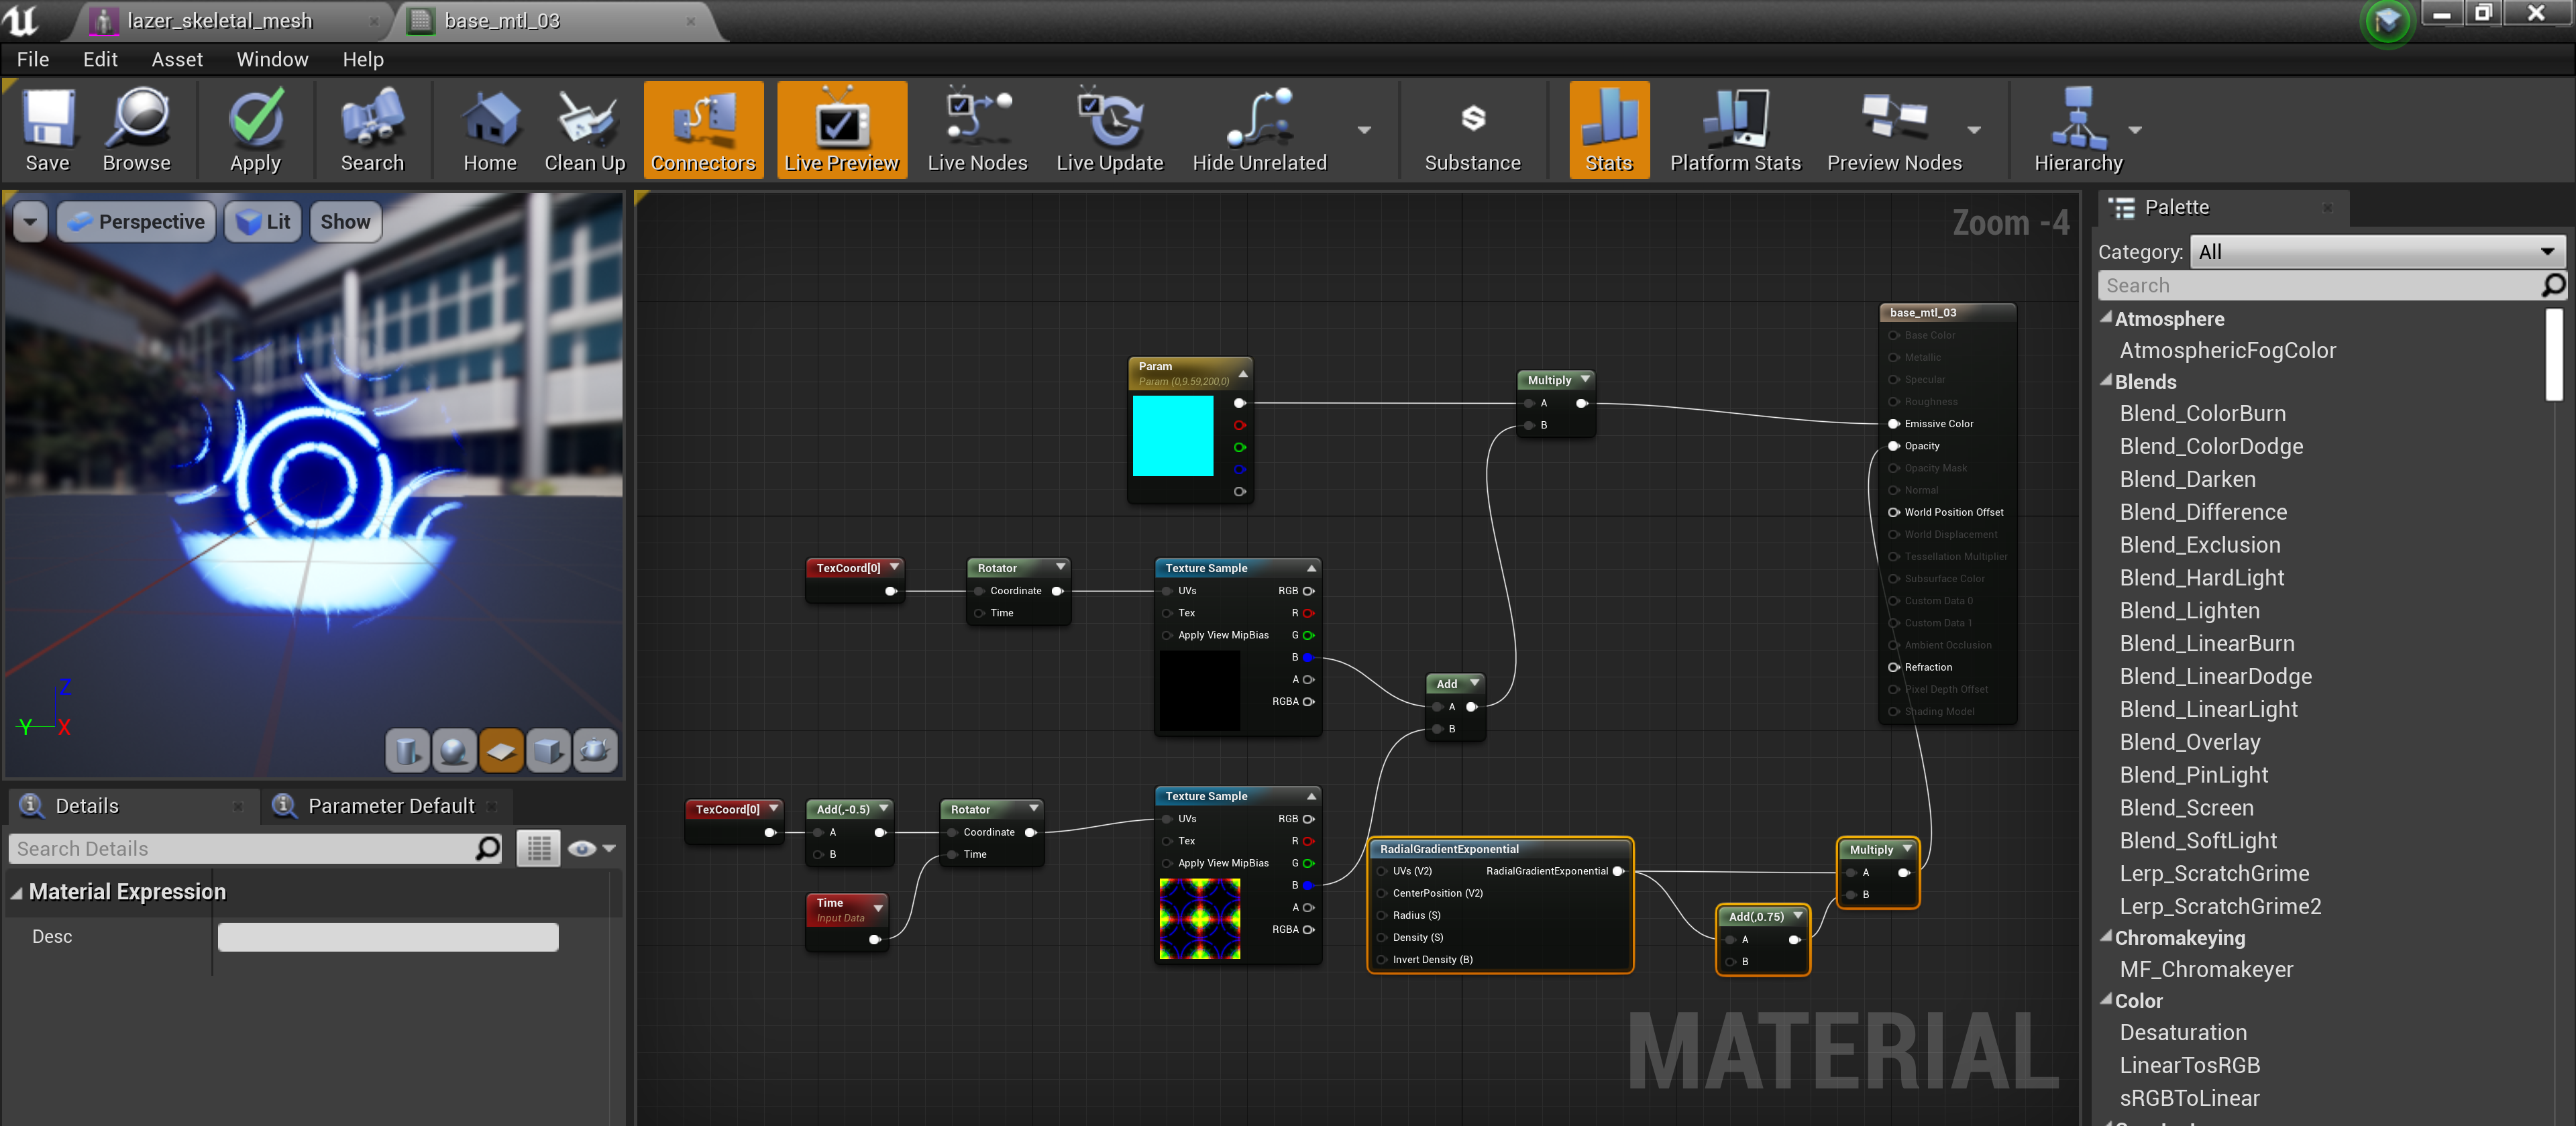The height and width of the screenshot is (1126, 2576).
Task: Save the material asset
Action: 47,130
